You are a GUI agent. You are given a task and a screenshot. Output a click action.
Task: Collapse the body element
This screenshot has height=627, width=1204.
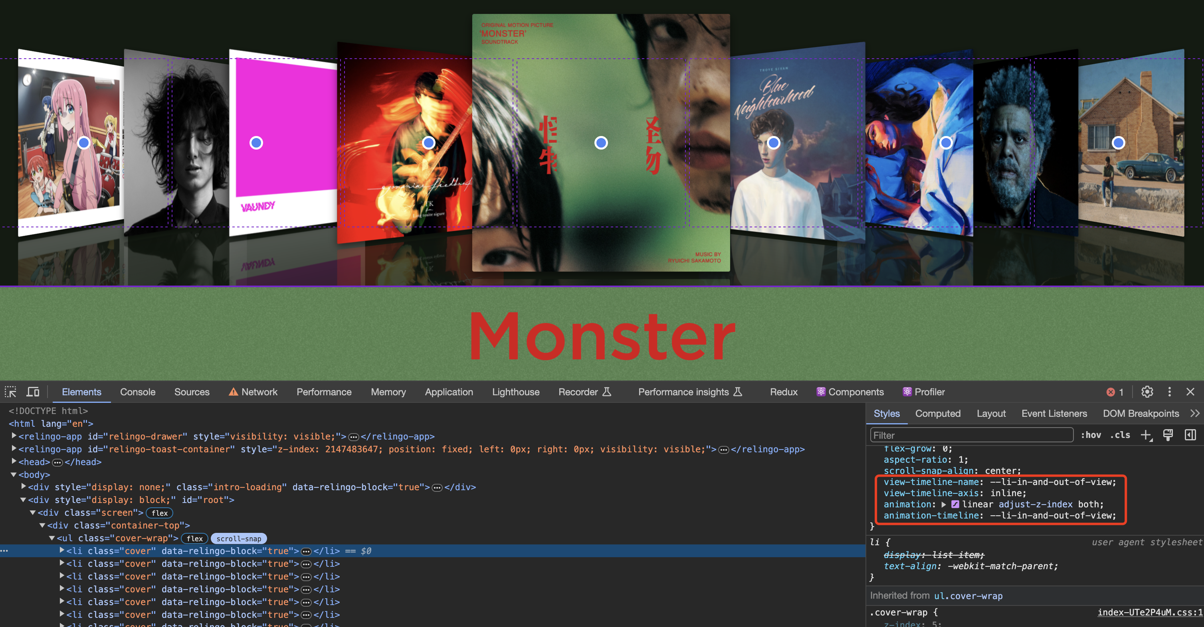(x=14, y=474)
